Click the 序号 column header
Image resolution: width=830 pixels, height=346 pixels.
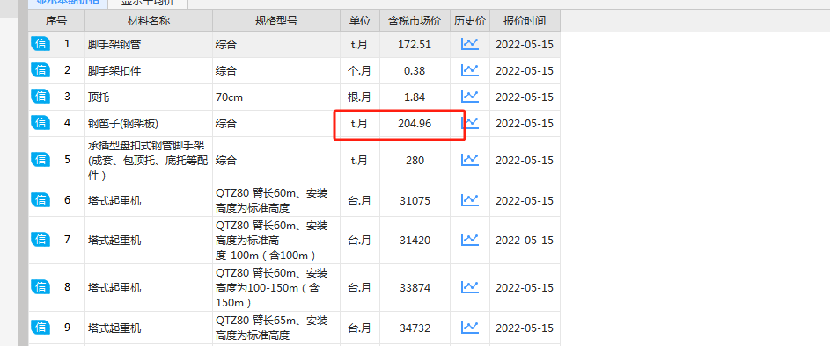tap(56, 21)
